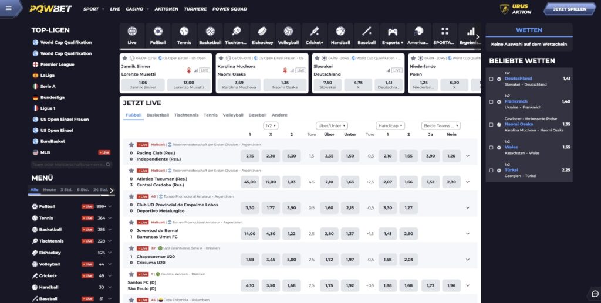Switch to the Tischtennis live tab
This screenshot has height=303, width=601.
[x=185, y=115]
